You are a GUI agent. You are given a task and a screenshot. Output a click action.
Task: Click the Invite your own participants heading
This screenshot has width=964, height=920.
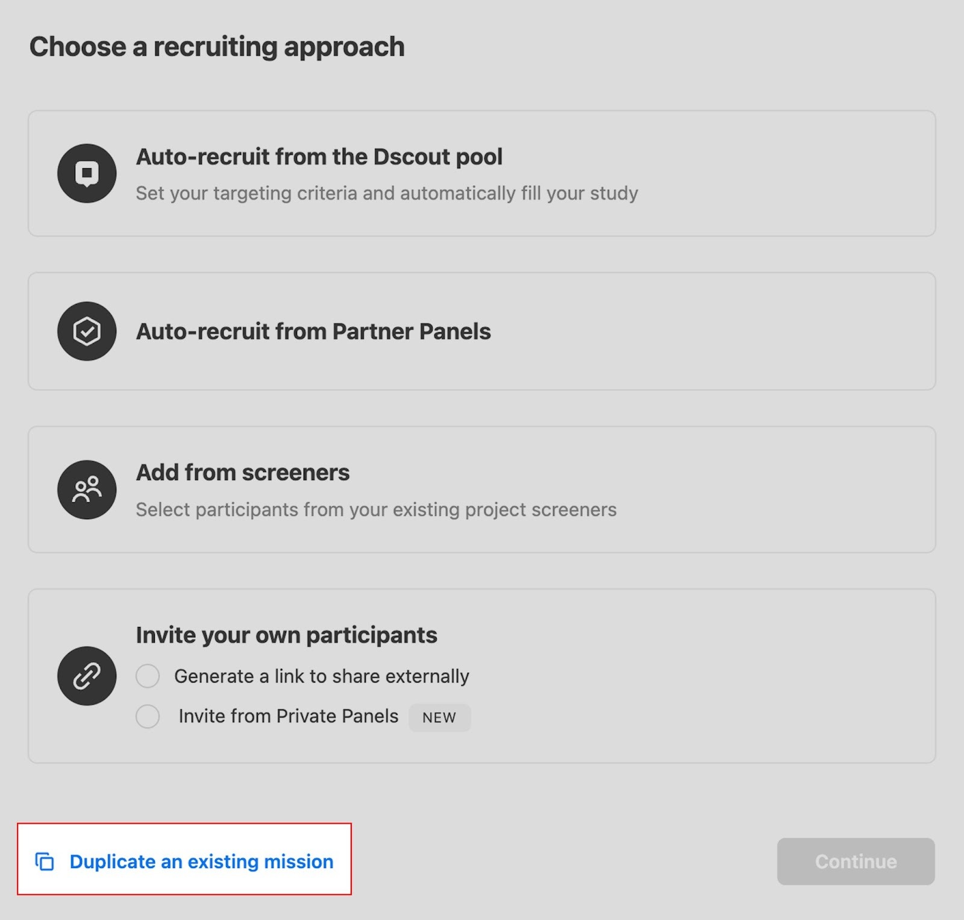[x=286, y=635]
